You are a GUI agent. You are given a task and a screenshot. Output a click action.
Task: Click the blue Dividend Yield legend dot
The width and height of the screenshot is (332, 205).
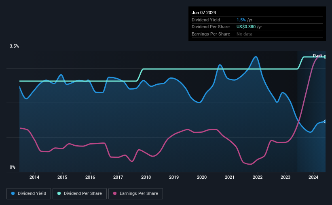pos(13,193)
